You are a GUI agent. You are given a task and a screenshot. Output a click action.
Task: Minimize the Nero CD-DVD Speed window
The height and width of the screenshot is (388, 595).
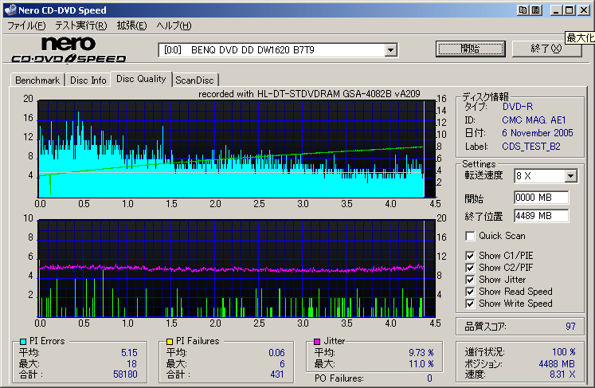pyautogui.click(x=556, y=10)
